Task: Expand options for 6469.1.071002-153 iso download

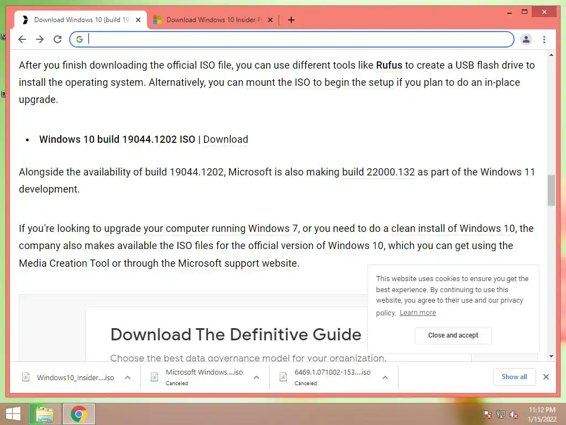Action: tap(385, 377)
